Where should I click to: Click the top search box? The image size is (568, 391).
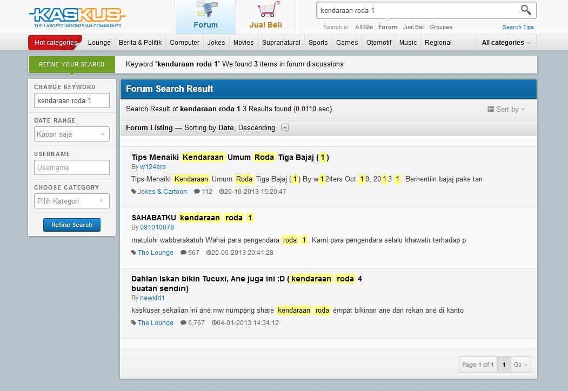click(418, 10)
